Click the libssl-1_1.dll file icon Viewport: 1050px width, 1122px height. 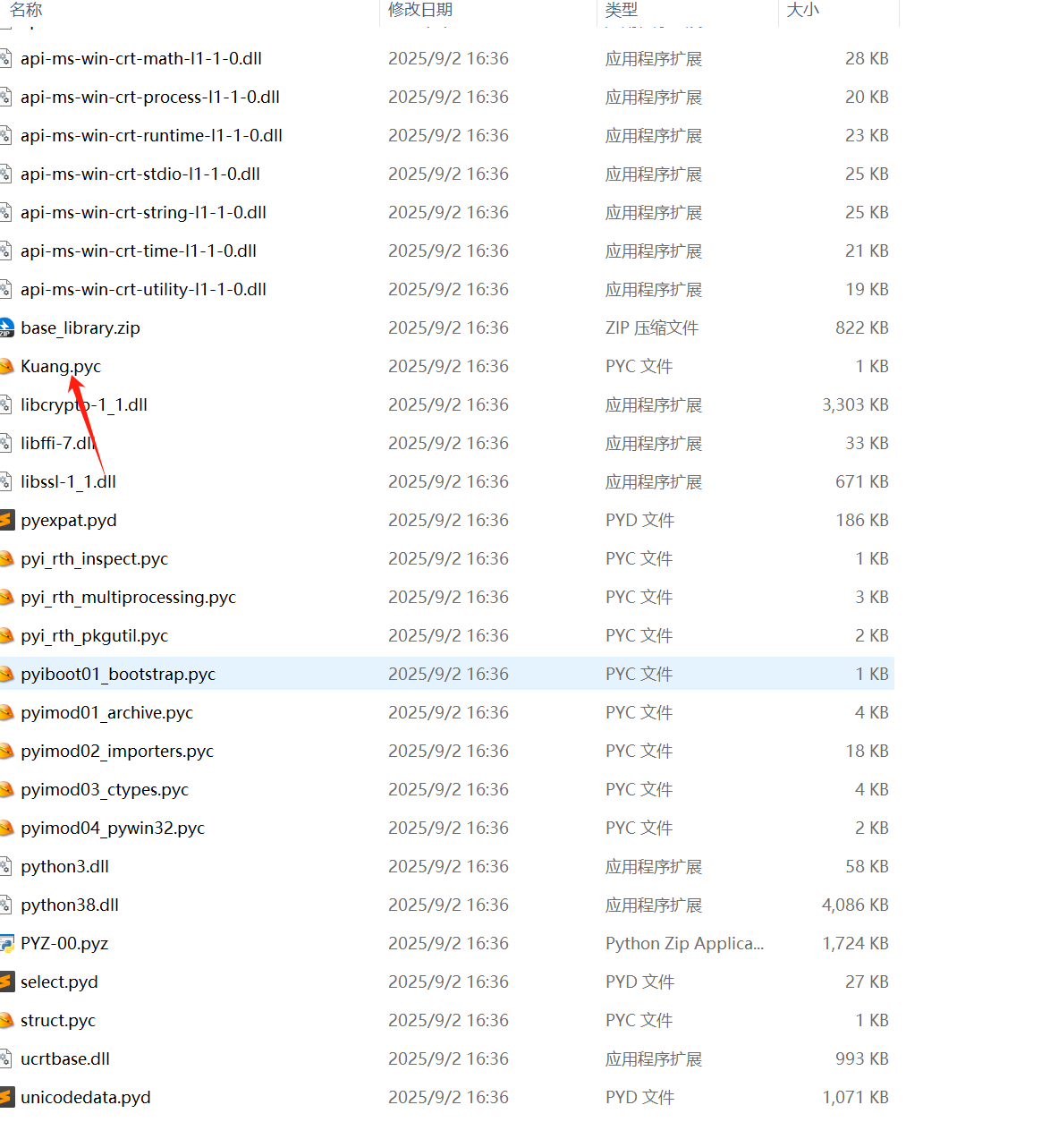[6, 482]
